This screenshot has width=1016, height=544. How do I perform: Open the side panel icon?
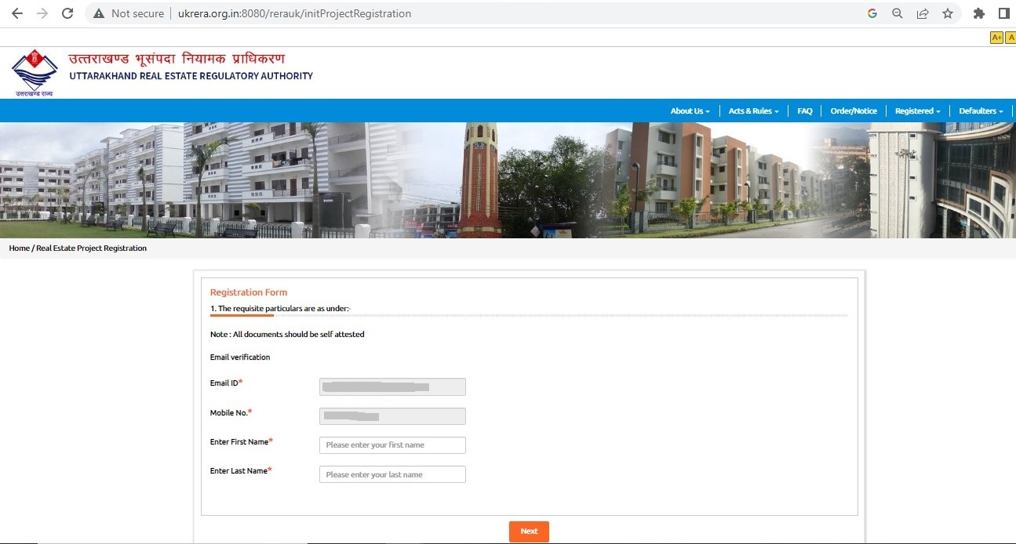tap(1004, 13)
